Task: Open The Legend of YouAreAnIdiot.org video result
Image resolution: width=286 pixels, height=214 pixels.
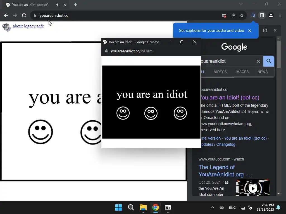Action: pos(225,171)
